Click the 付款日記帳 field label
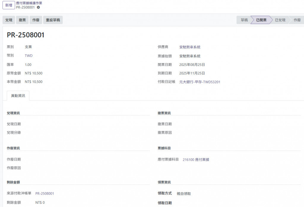 (166, 82)
